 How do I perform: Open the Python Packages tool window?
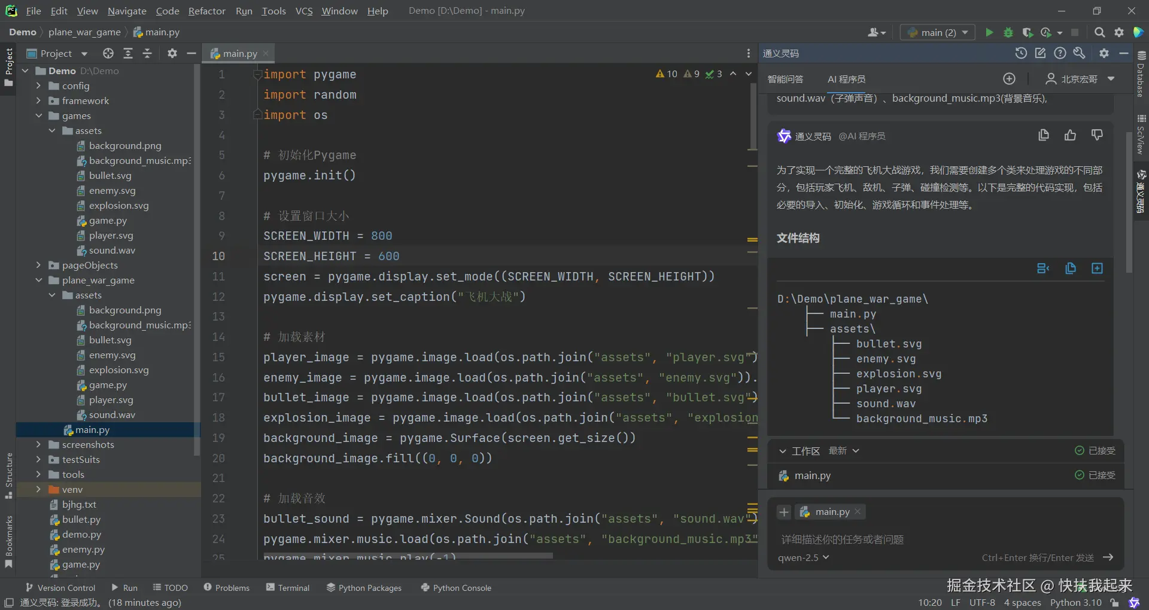click(364, 588)
